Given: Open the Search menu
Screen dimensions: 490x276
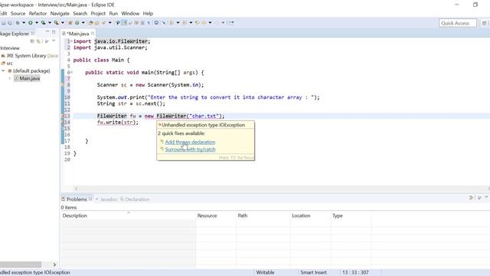Looking at the screenshot, I should pyautogui.click(x=80, y=14).
